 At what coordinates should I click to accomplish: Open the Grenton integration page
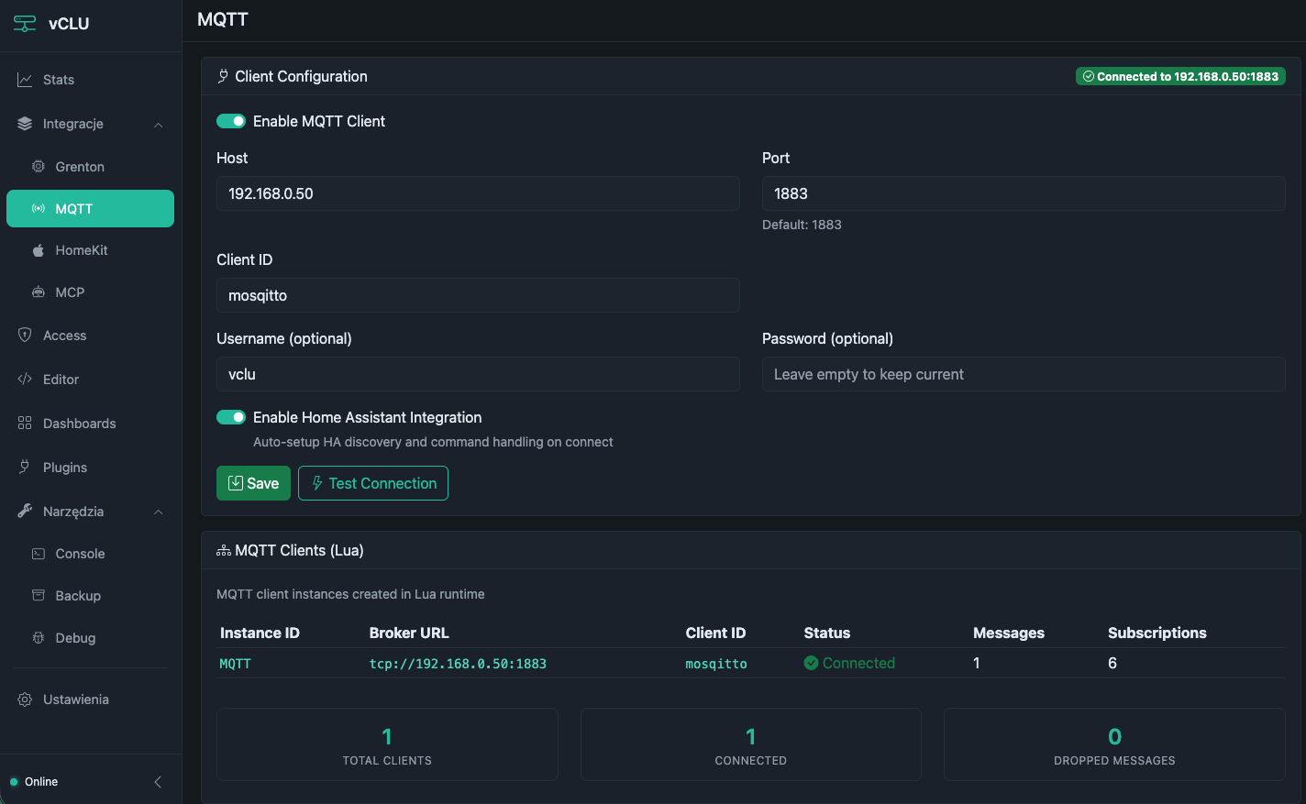point(91,167)
